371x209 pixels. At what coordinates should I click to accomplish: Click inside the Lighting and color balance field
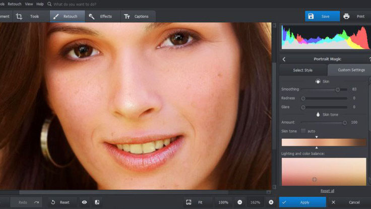[x=323, y=171]
